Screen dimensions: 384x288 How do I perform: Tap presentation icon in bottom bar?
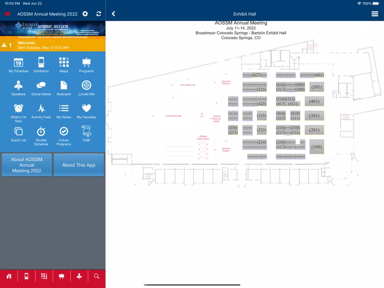(x=61, y=276)
